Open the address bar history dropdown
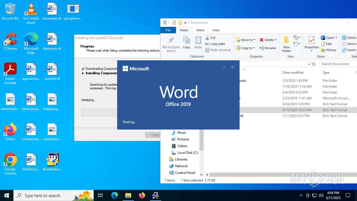Viewport: 357px width, 201px height. pos(309,64)
